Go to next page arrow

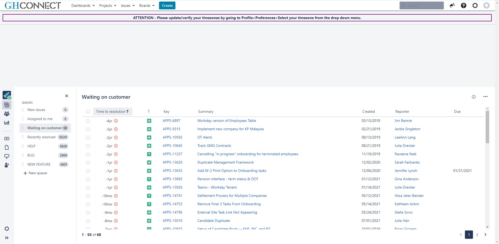485,235
